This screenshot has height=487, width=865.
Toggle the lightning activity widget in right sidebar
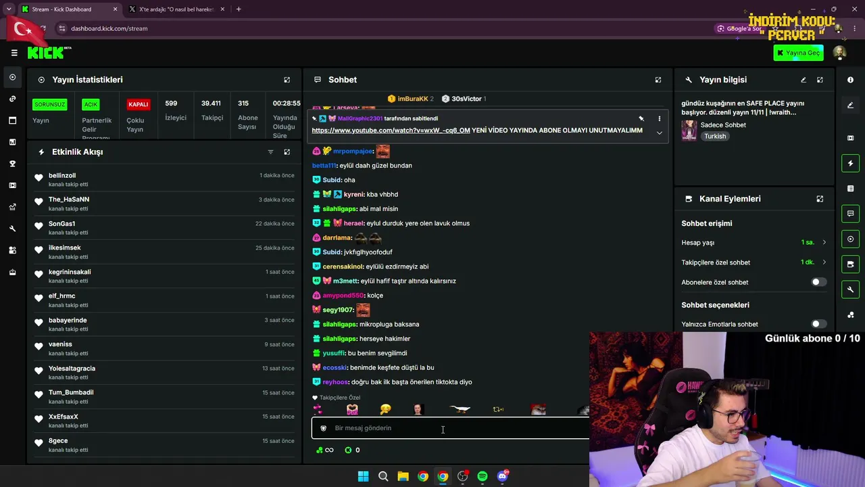[850, 163]
